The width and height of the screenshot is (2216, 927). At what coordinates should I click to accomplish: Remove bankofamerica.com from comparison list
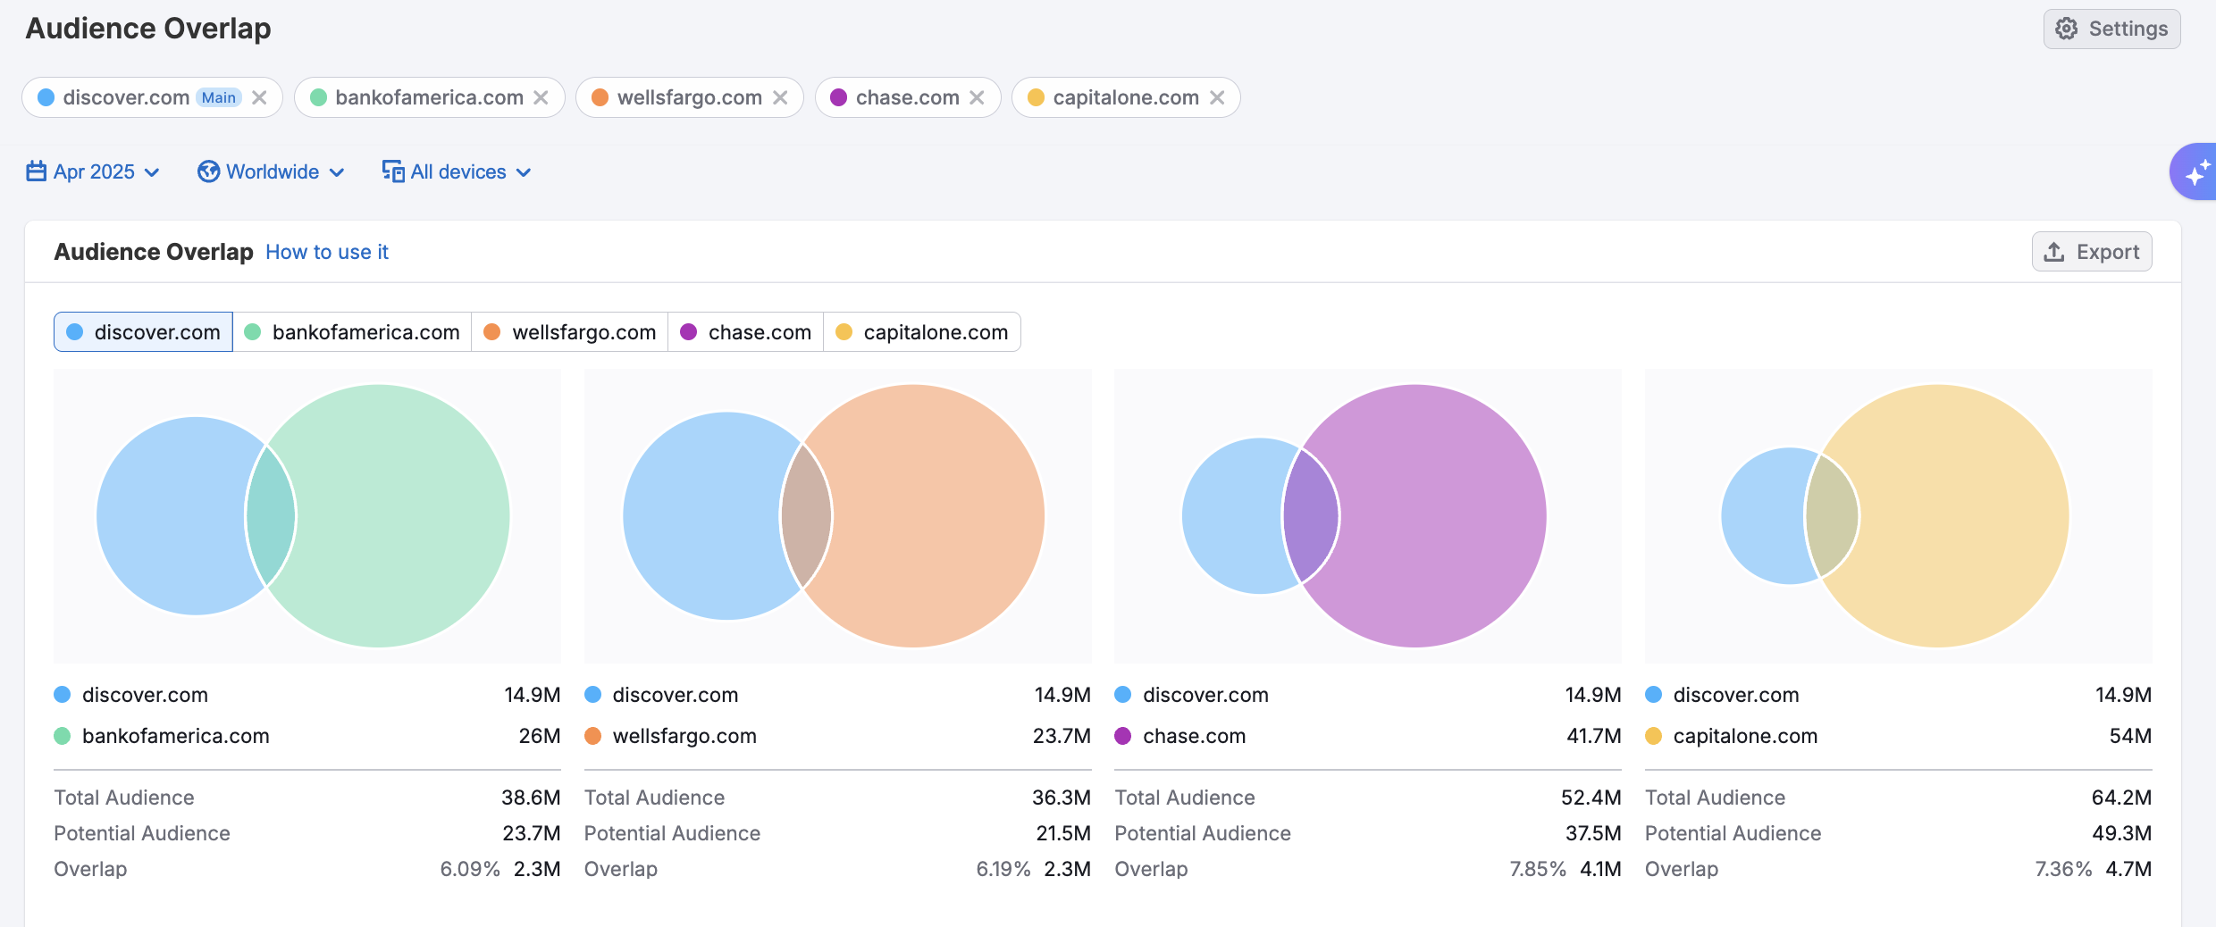(541, 97)
